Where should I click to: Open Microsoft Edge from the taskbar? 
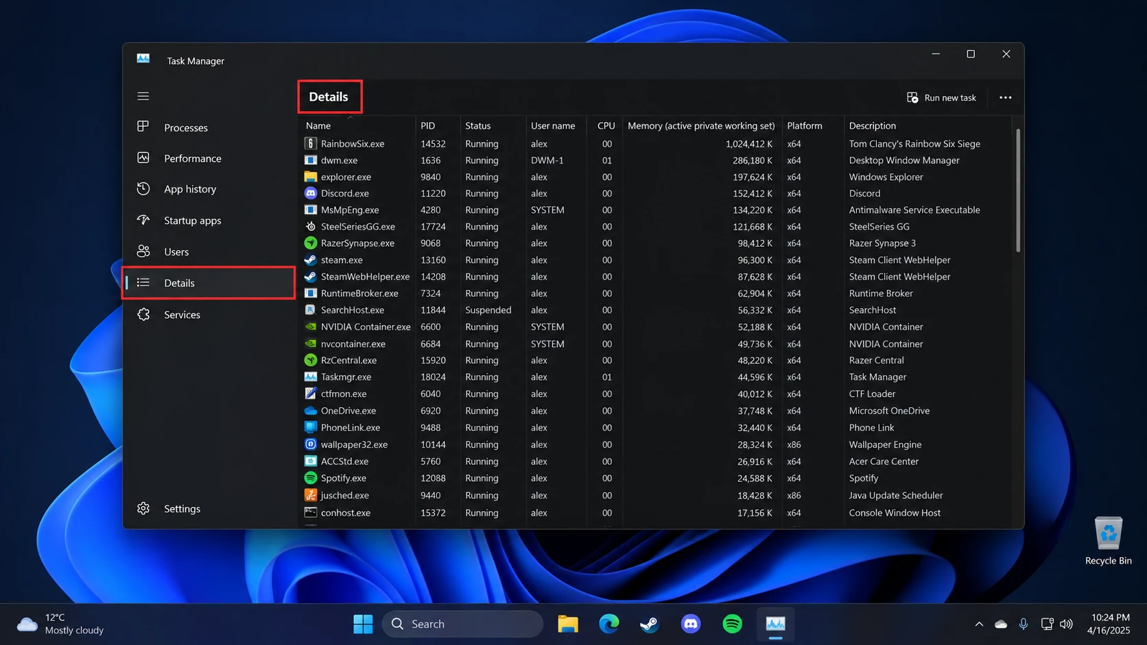click(x=608, y=624)
